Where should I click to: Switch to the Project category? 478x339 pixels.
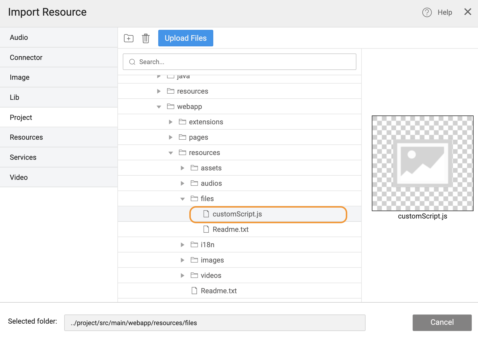click(x=21, y=117)
